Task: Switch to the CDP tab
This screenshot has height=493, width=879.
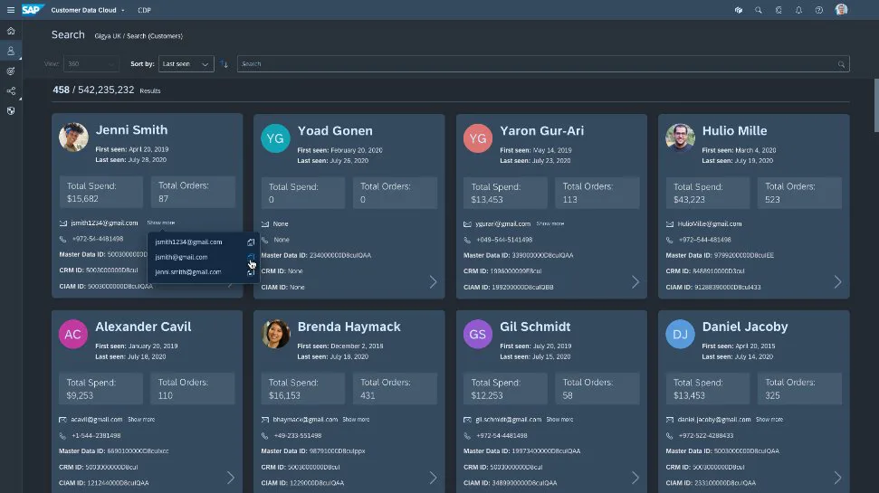Action: (x=144, y=10)
